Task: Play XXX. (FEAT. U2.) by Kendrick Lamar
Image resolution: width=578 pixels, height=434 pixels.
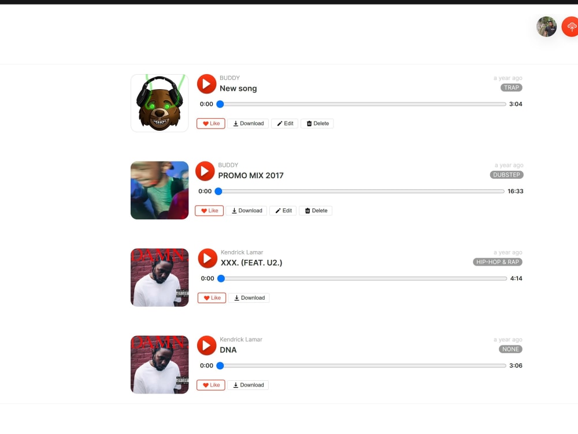Action: coord(208,258)
